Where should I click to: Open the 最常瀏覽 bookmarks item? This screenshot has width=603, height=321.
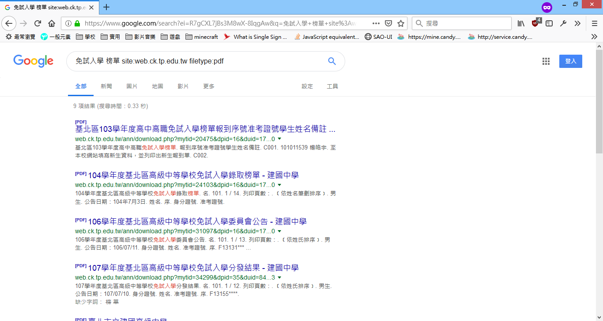[x=20, y=37]
